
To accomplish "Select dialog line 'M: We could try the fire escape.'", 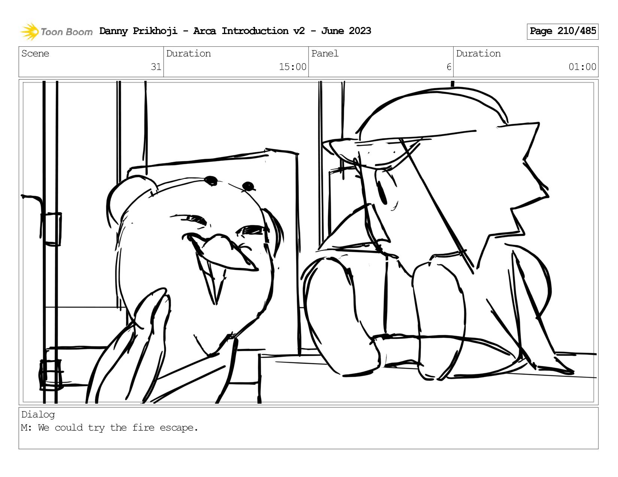I will 109,428.
